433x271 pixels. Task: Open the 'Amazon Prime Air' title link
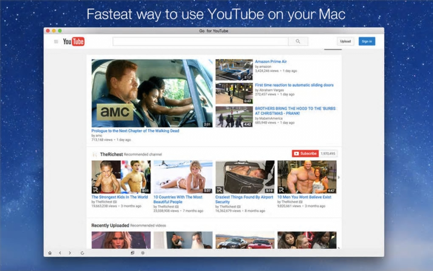(271, 62)
